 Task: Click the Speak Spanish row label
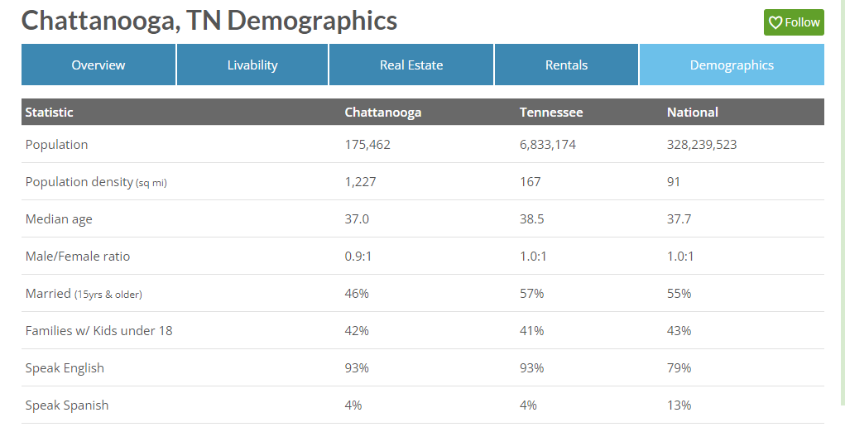[67, 405]
